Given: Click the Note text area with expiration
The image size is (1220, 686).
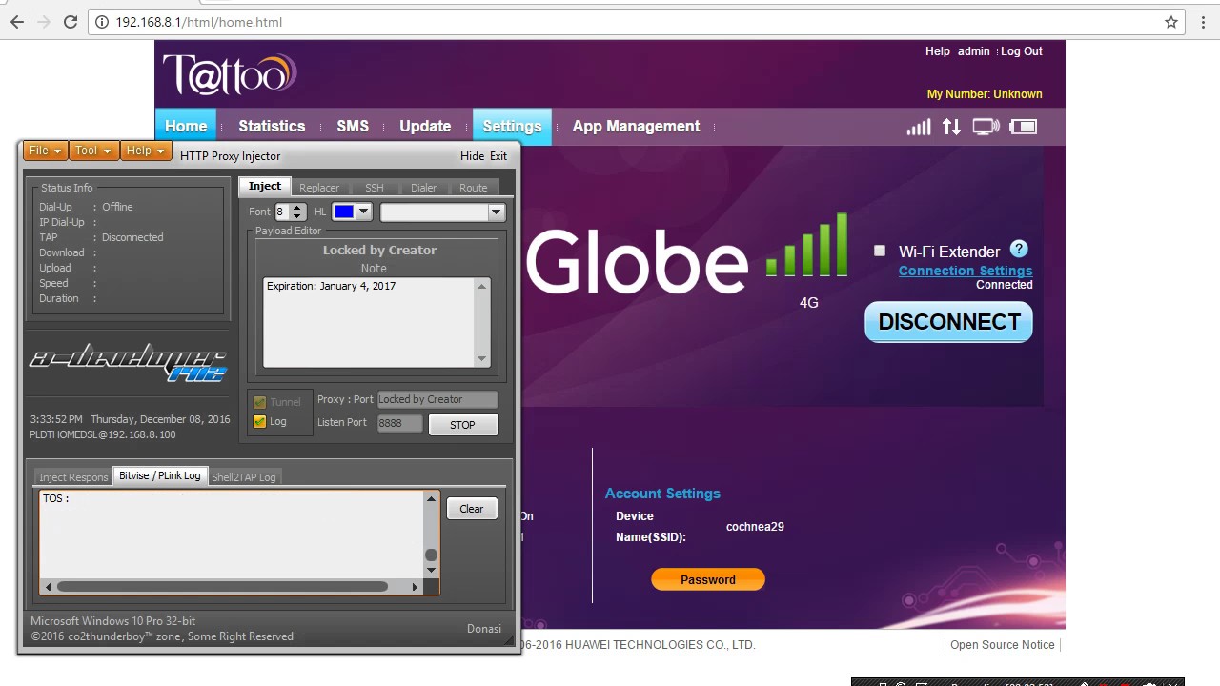Looking at the screenshot, I should (370, 322).
